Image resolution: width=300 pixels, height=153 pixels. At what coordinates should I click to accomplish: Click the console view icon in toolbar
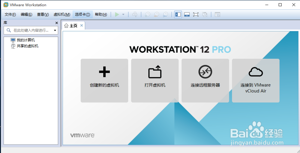(217, 14)
